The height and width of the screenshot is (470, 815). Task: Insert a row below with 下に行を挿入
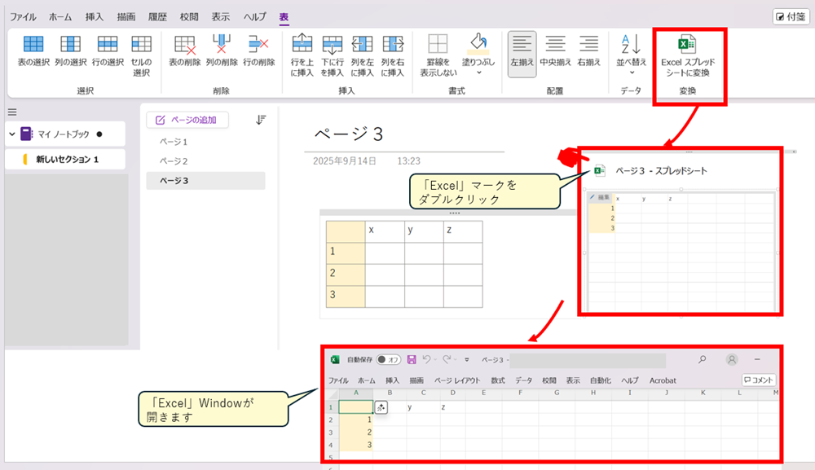pos(333,44)
